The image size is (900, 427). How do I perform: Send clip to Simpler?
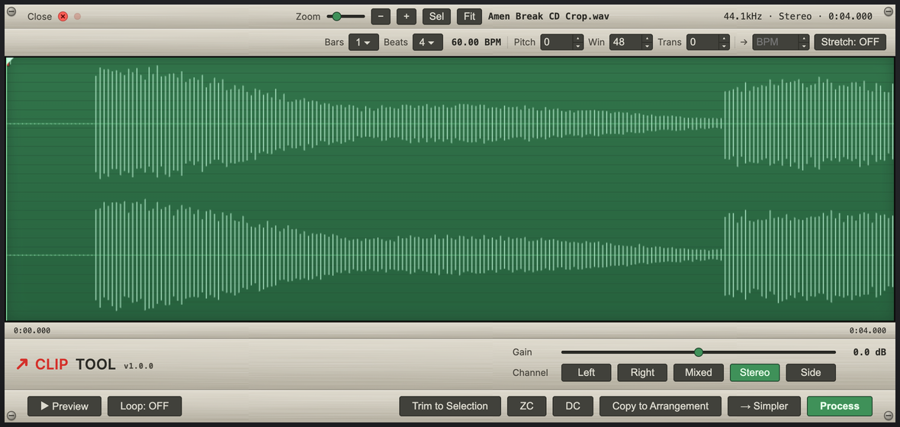pyautogui.click(x=764, y=406)
